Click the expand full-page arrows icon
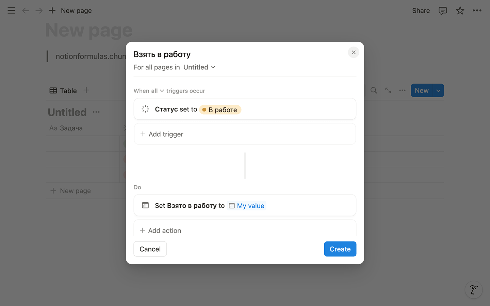Image resolution: width=490 pixels, height=306 pixels. pyautogui.click(x=388, y=90)
